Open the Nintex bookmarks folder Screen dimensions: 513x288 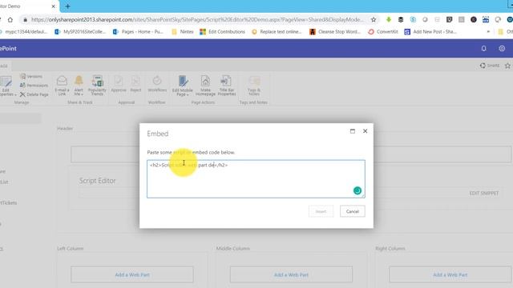coord(183,32)
